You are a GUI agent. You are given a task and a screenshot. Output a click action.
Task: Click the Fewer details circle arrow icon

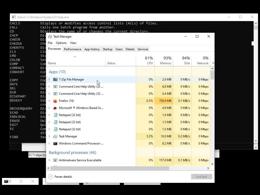[51, 177]
